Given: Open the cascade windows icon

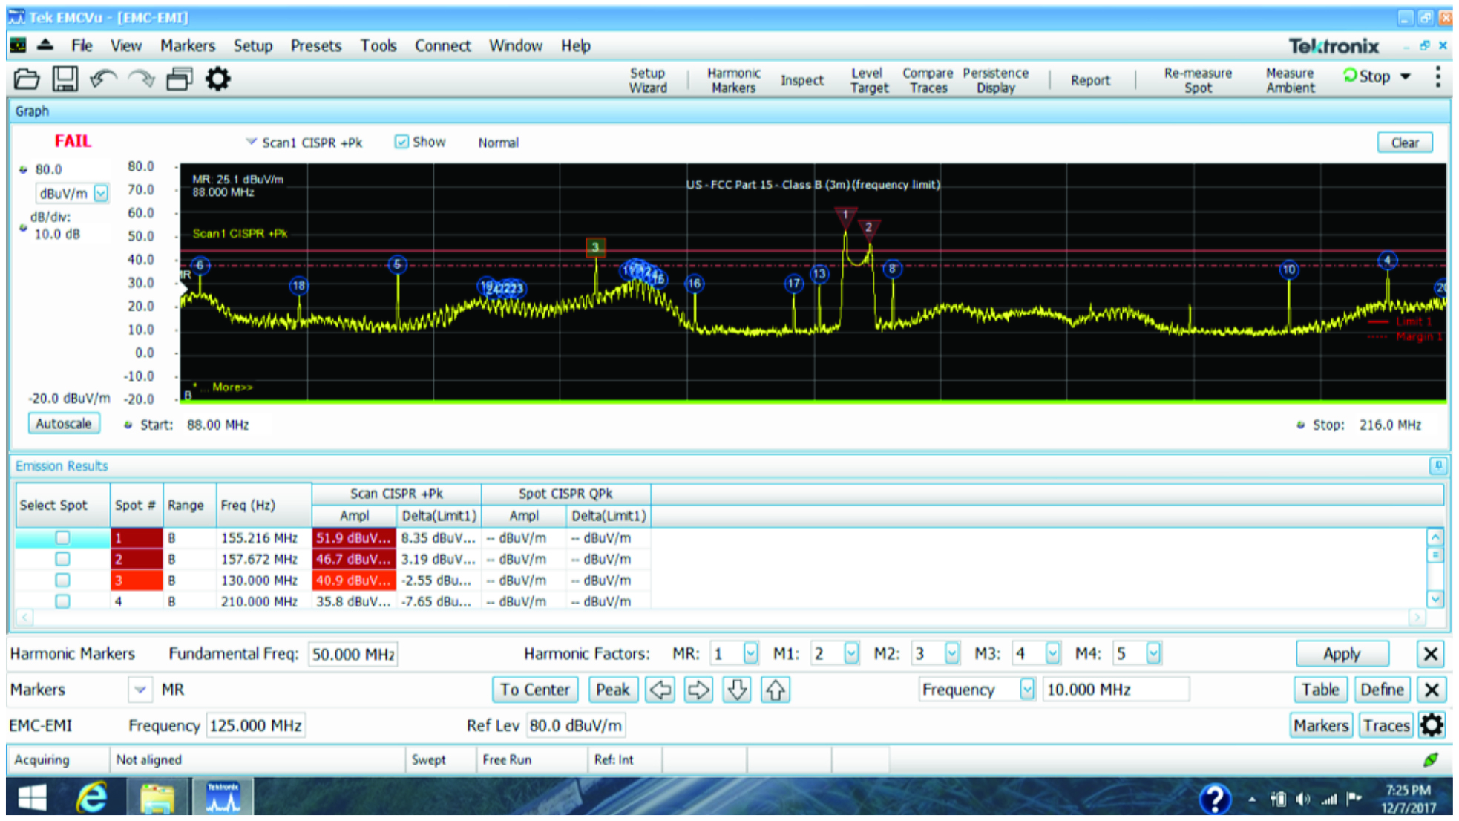Looking at the screenshot, I should tap(179, 79).
